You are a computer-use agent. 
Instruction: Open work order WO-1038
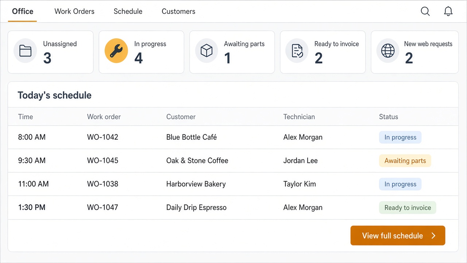[103, 184]
